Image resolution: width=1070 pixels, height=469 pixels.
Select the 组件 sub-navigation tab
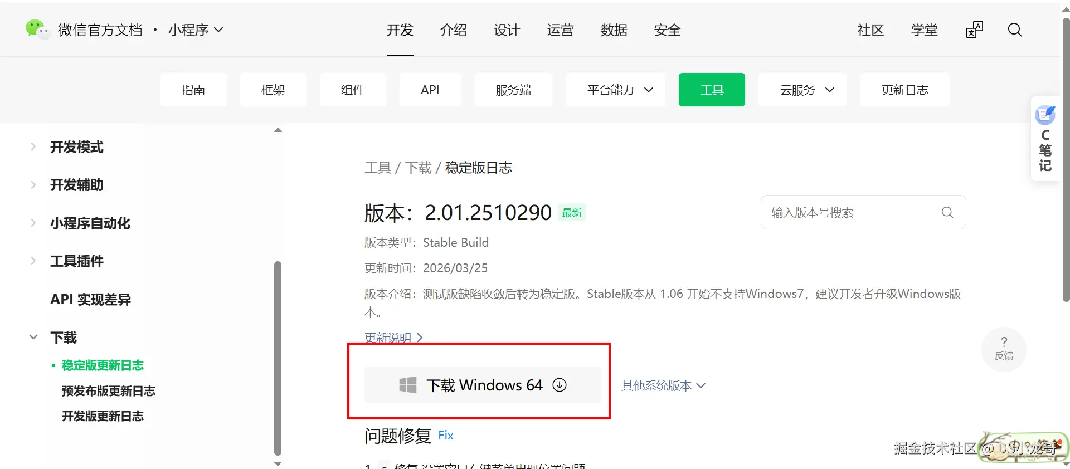[x=353, y=90]
